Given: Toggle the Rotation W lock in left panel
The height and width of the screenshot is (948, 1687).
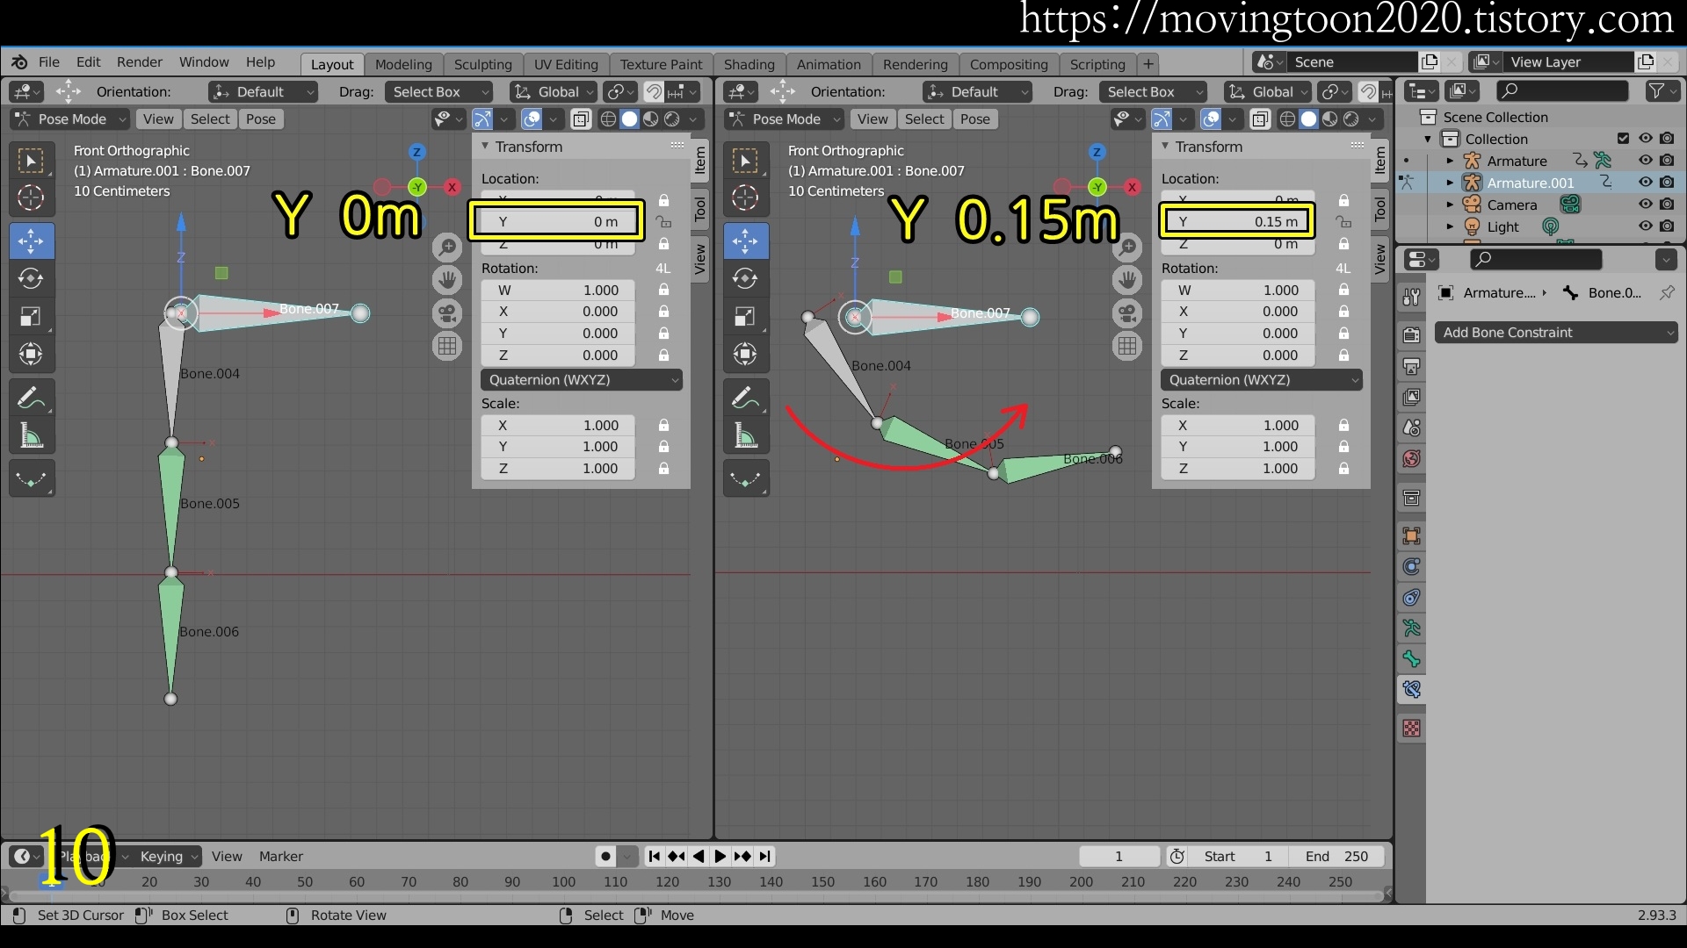Looking at the screenshot, I should (664, 290).
